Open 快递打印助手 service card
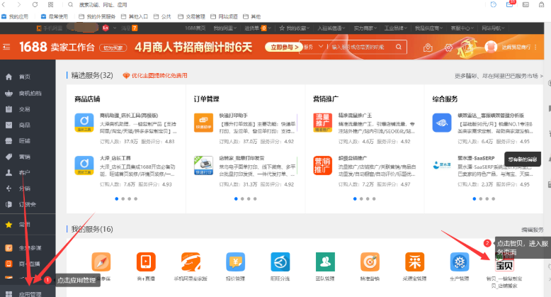The height and width of the screenshot is (297, 551). pyautogui.click(x=245, y=128)
